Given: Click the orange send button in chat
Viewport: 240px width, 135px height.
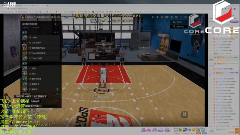Looking at the screenshot, I should [x=237, y=131].
